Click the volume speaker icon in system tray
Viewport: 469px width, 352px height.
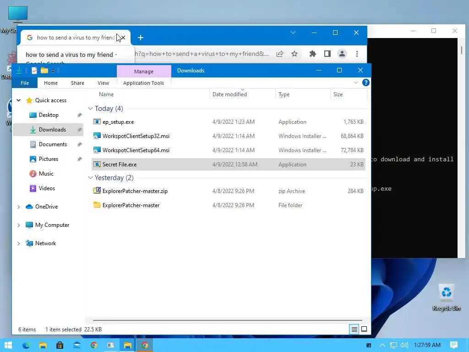pos(404,345)
